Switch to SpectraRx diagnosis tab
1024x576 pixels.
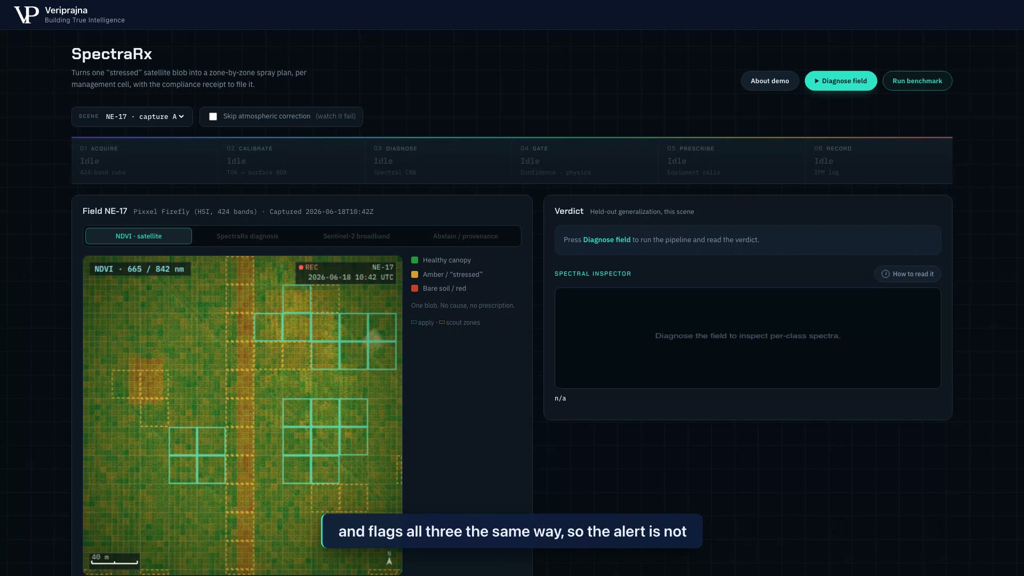(x=247, y=236)
